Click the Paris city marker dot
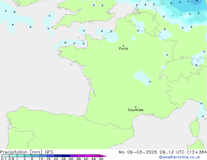This screenshot has height=160, width=207. point(123,46)
